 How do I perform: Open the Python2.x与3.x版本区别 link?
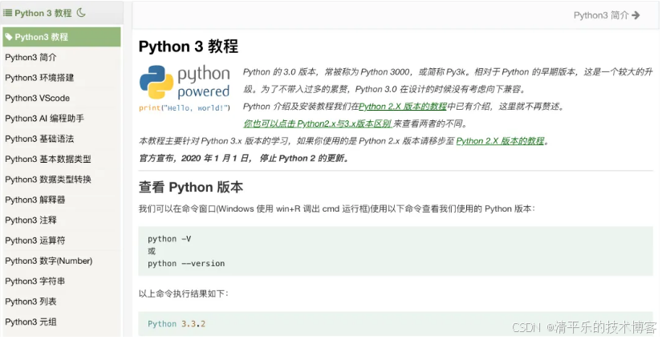(317, 124)
